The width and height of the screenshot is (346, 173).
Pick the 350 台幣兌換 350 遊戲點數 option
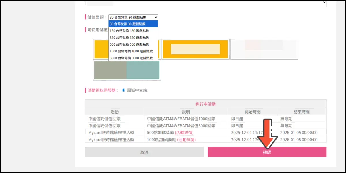(133, 37)
